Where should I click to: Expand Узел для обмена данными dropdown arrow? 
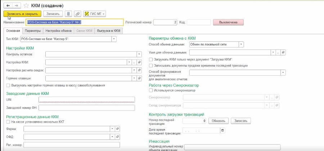point(273,52)
